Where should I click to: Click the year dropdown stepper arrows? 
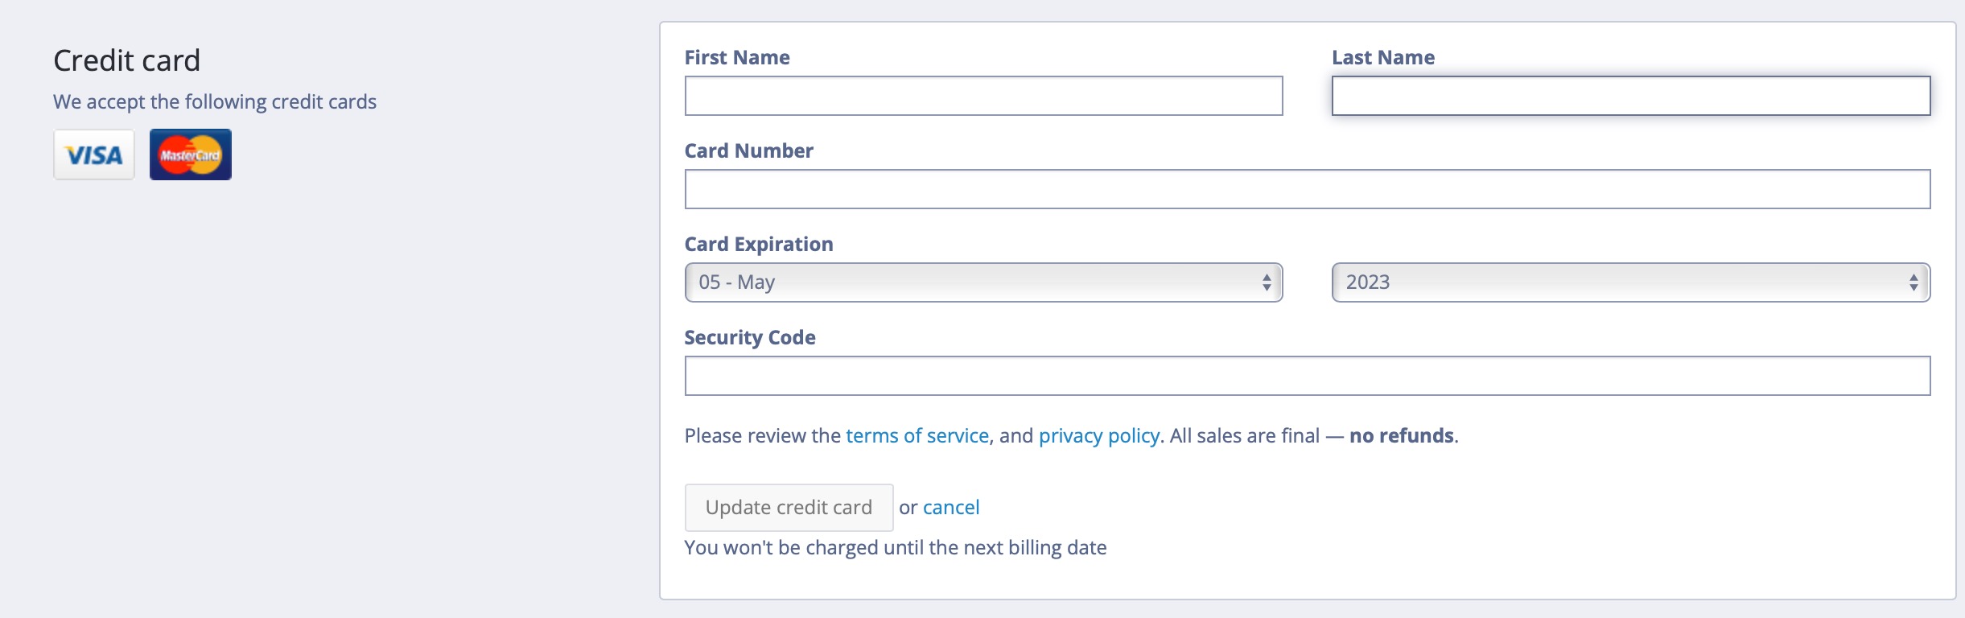pos(1914,282)
